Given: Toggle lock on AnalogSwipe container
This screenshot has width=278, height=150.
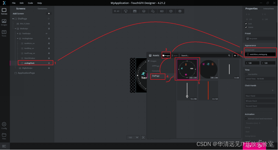Looking at the screenshot, I should 49,38.
